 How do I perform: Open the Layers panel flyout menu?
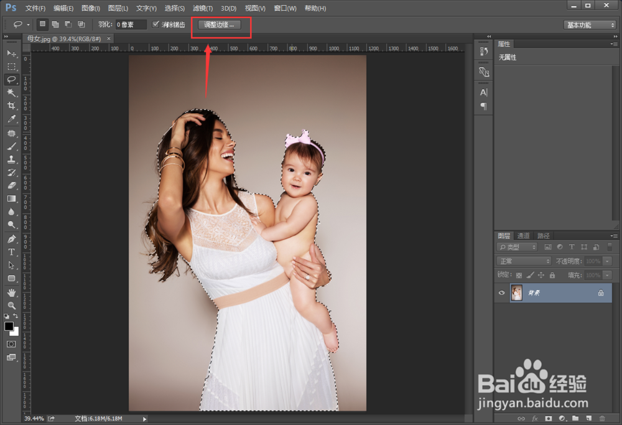point(614,236)
